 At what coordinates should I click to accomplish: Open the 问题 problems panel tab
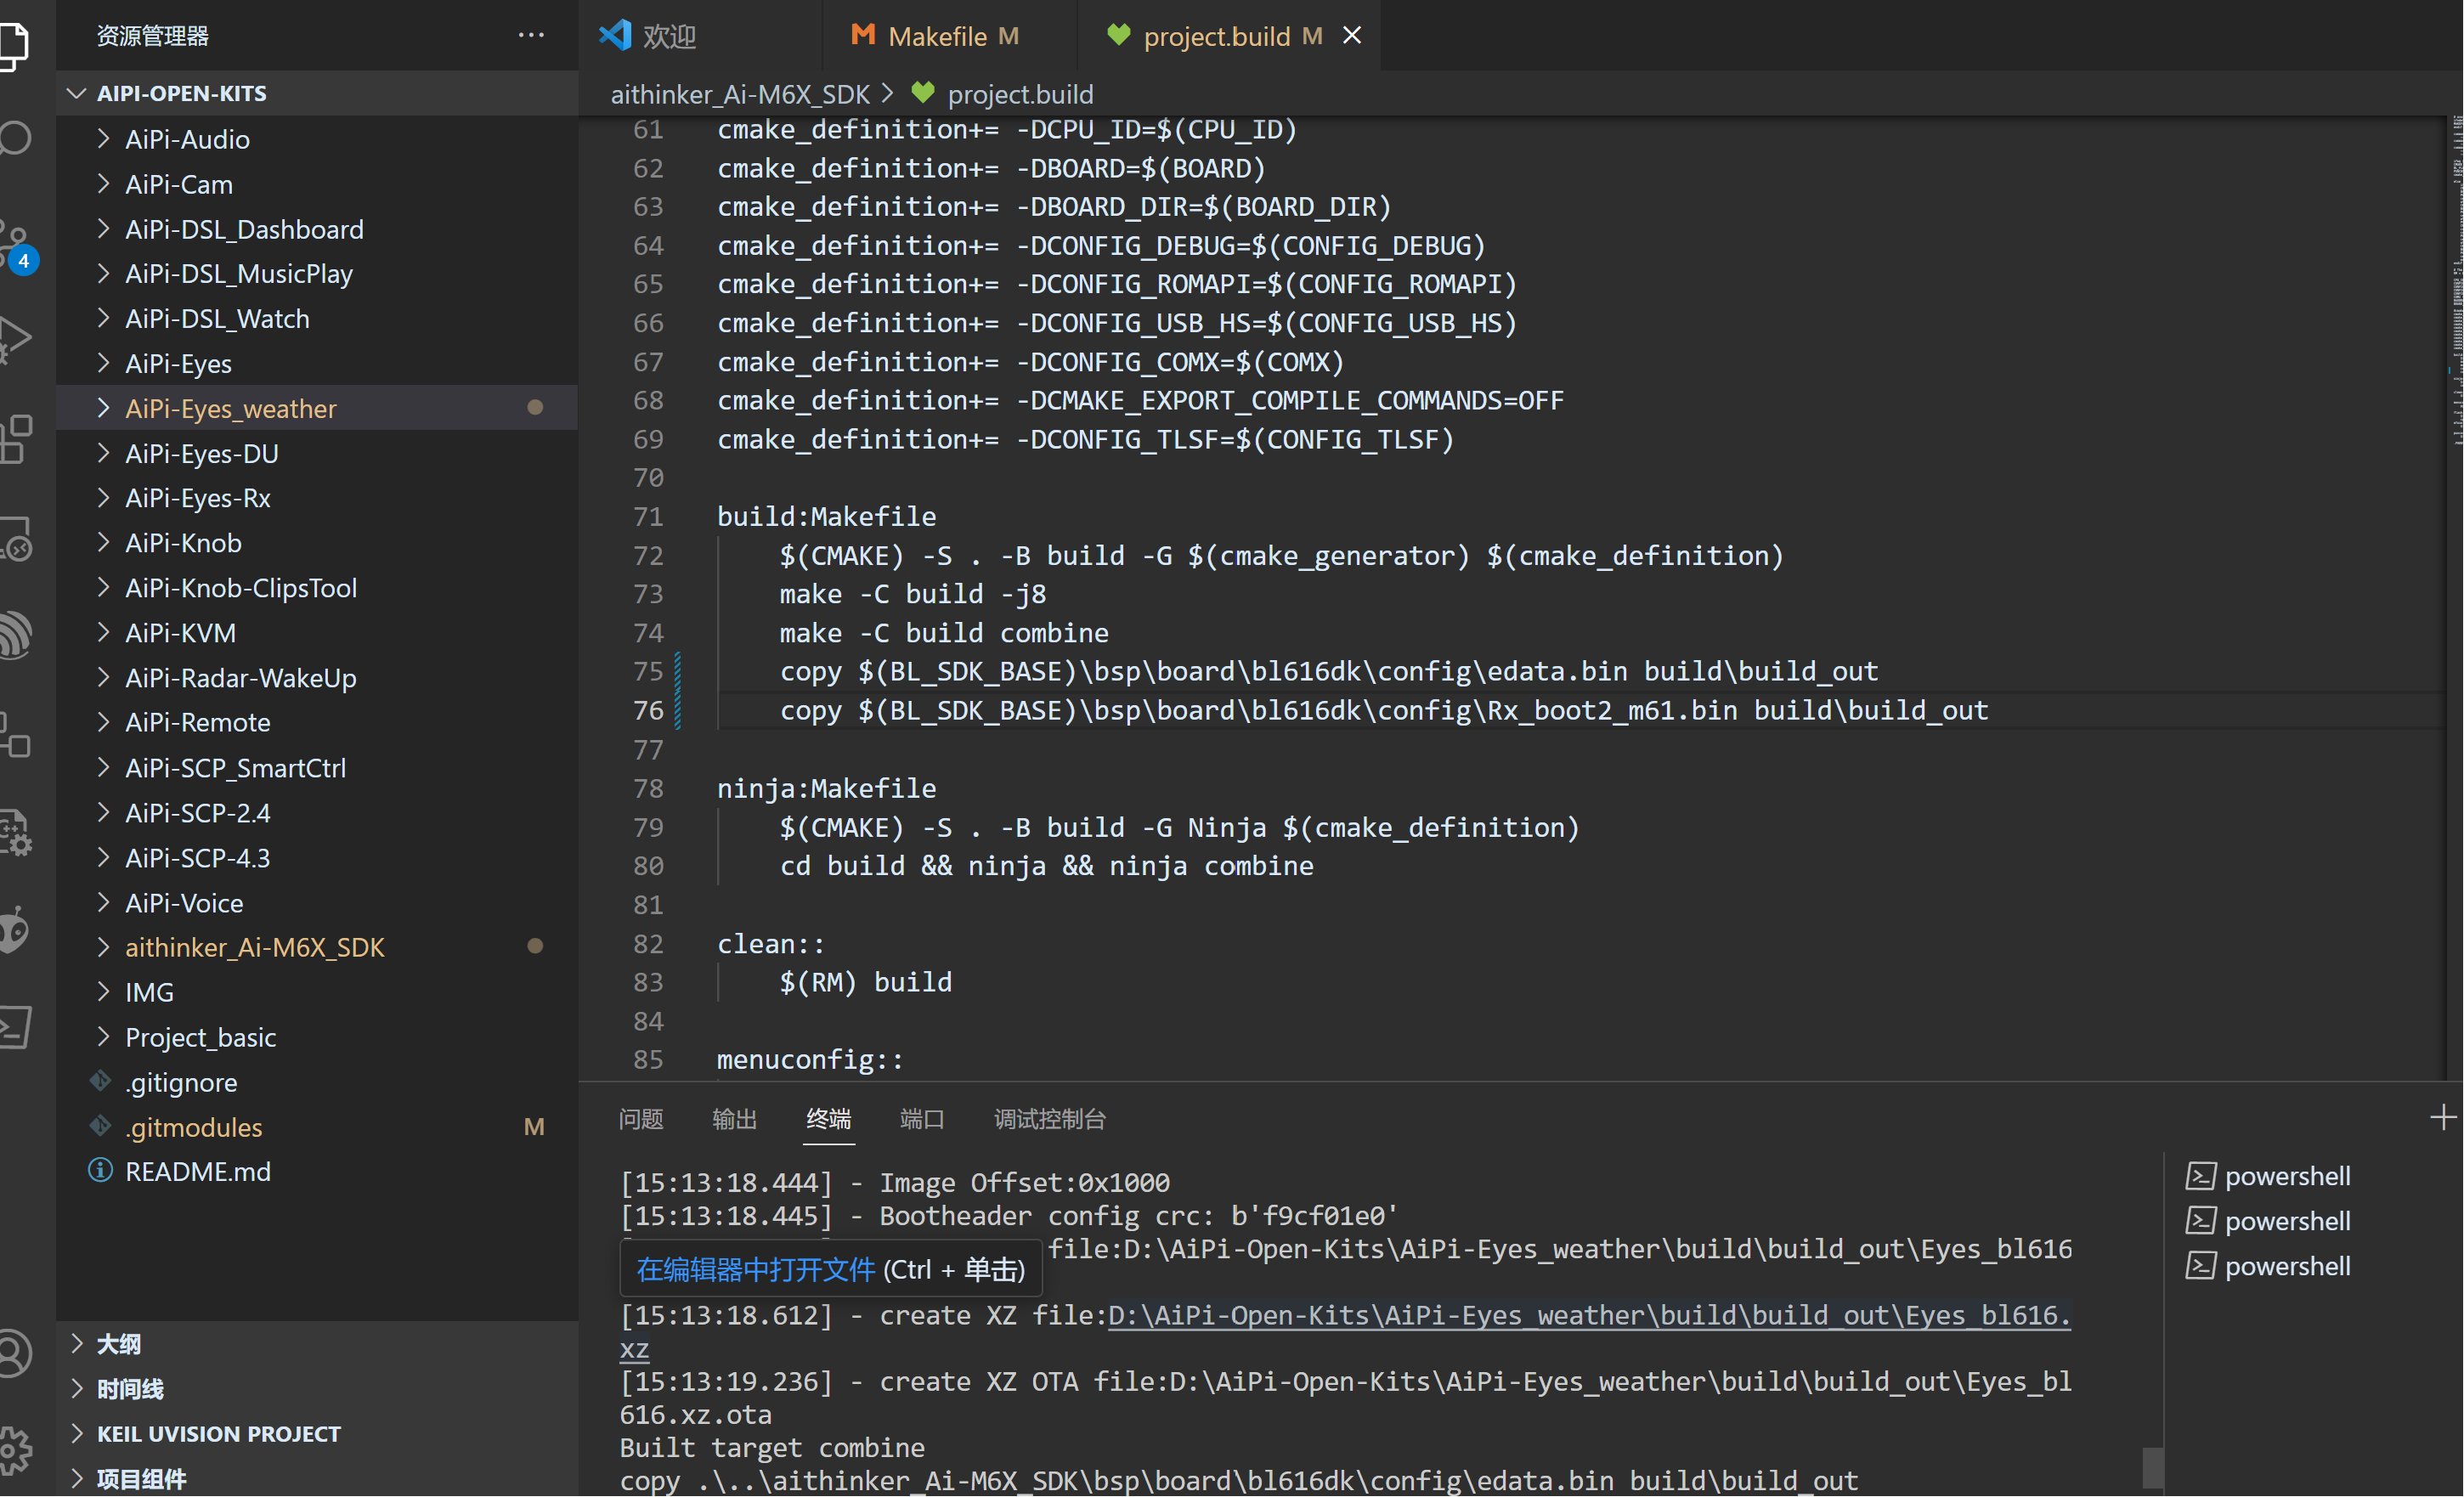641,1118
